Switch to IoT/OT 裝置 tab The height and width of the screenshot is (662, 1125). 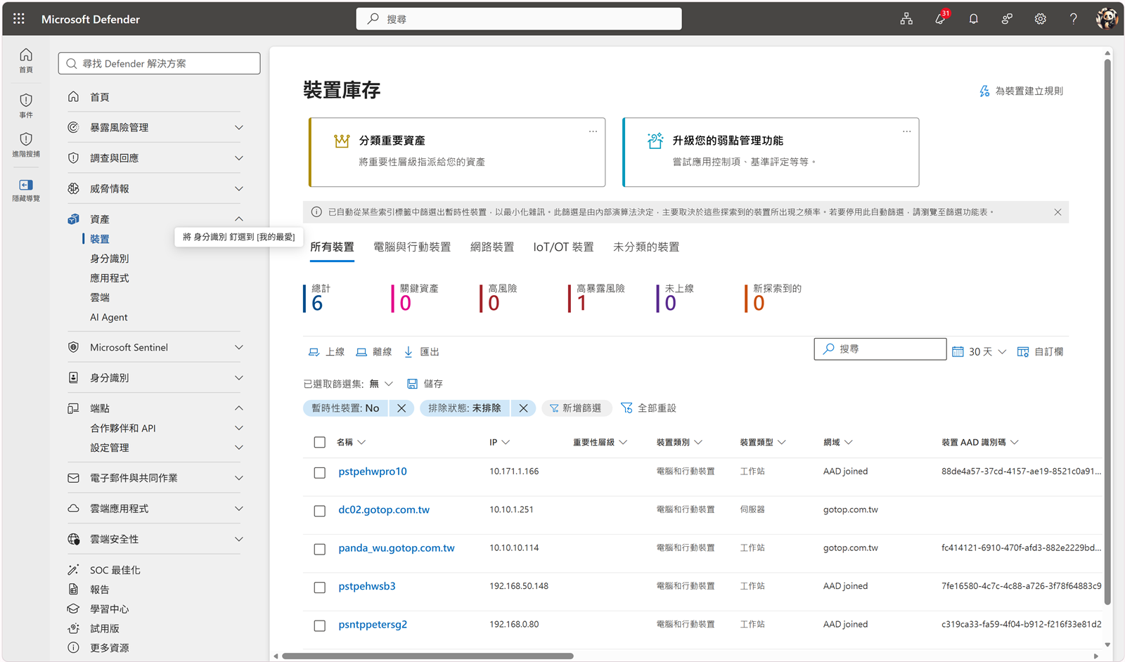pos(563,247)
